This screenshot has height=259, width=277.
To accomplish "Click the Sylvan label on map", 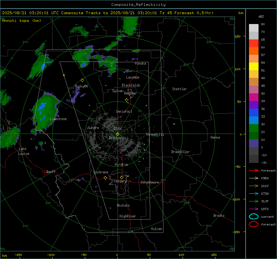I will 118,91.
